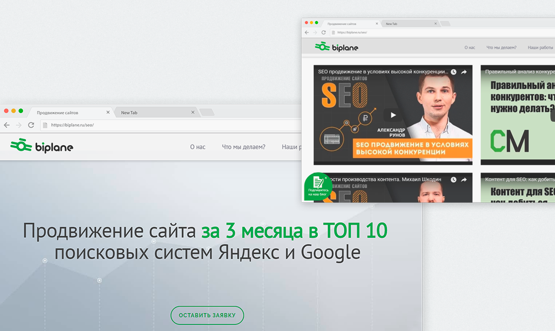This screenshot has height=331, width=555.
Task: Open 'Что мы делаем?' in the front window
Action: [x=501, y=47]
